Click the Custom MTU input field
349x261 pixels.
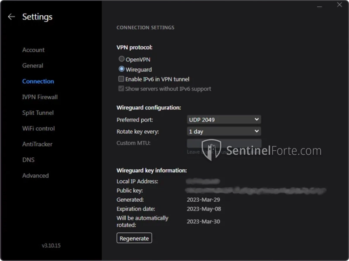point(224,143)
